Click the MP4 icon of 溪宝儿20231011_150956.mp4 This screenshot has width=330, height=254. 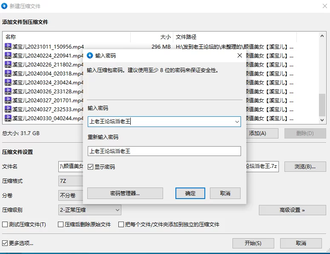(8, 46)
